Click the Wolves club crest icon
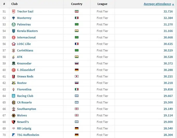The image size is (177, 138). (x=14, y=115)
